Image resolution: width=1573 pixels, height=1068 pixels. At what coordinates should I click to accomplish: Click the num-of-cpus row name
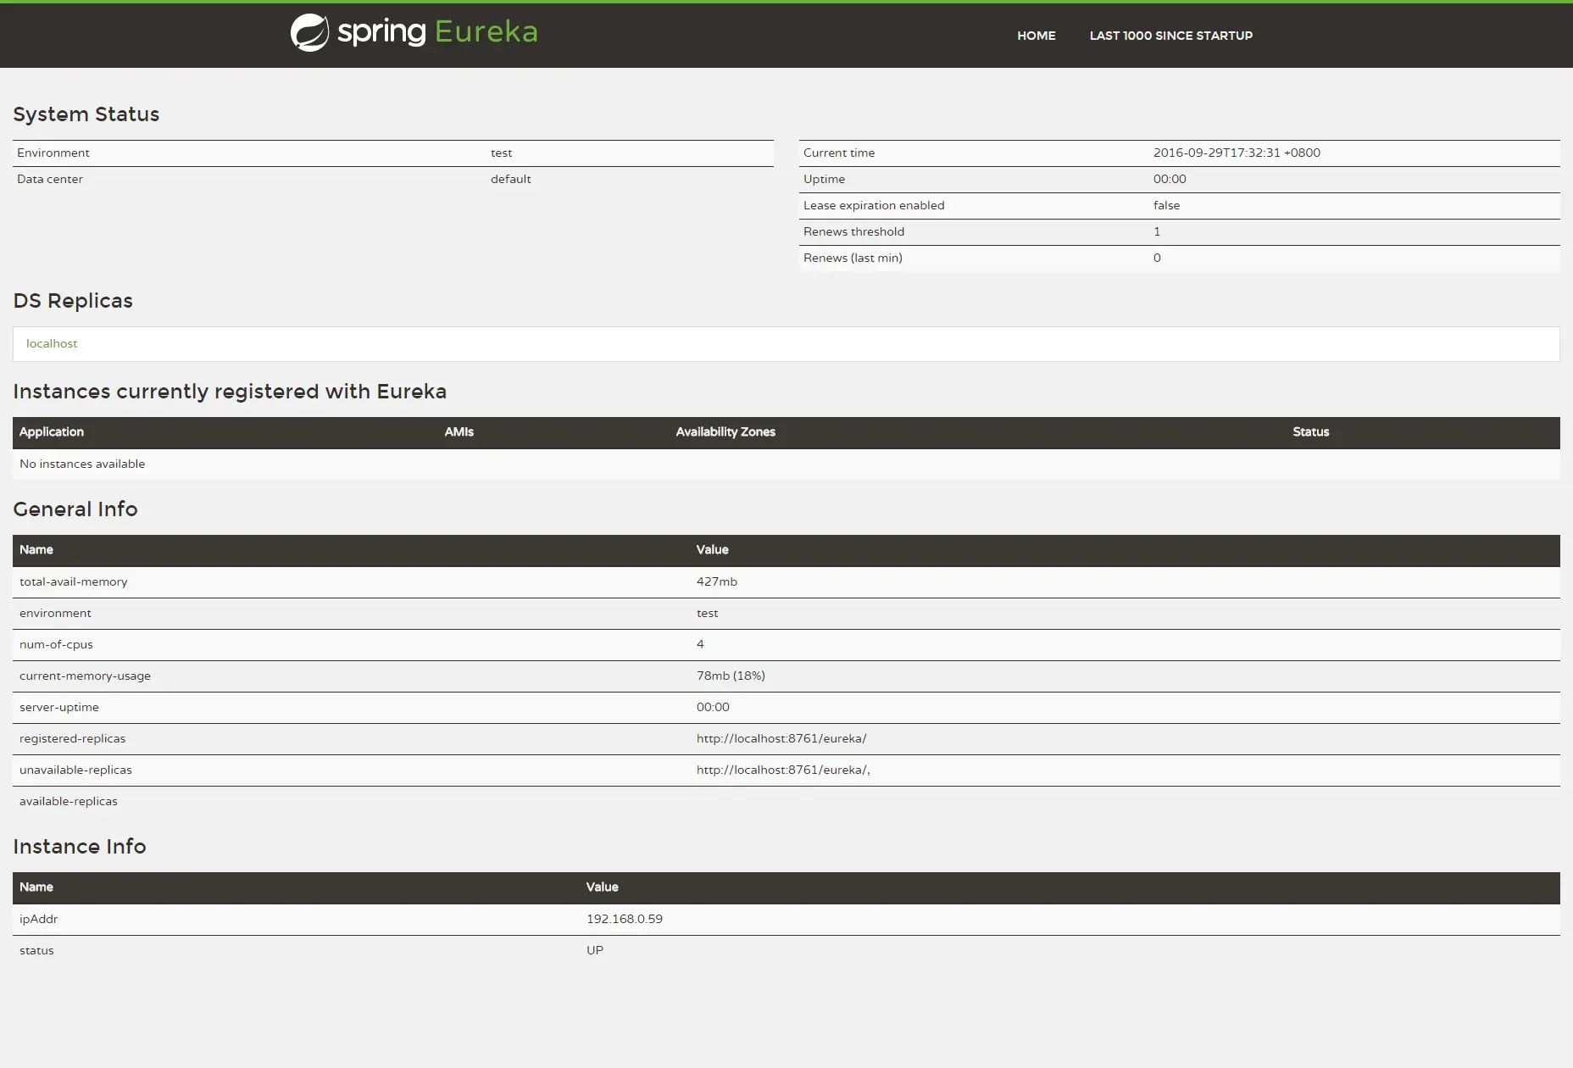[x=56, y=644]
